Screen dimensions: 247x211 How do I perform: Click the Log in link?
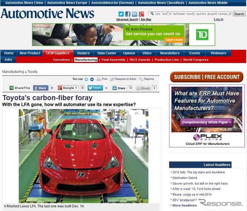[x=218, y=19]
